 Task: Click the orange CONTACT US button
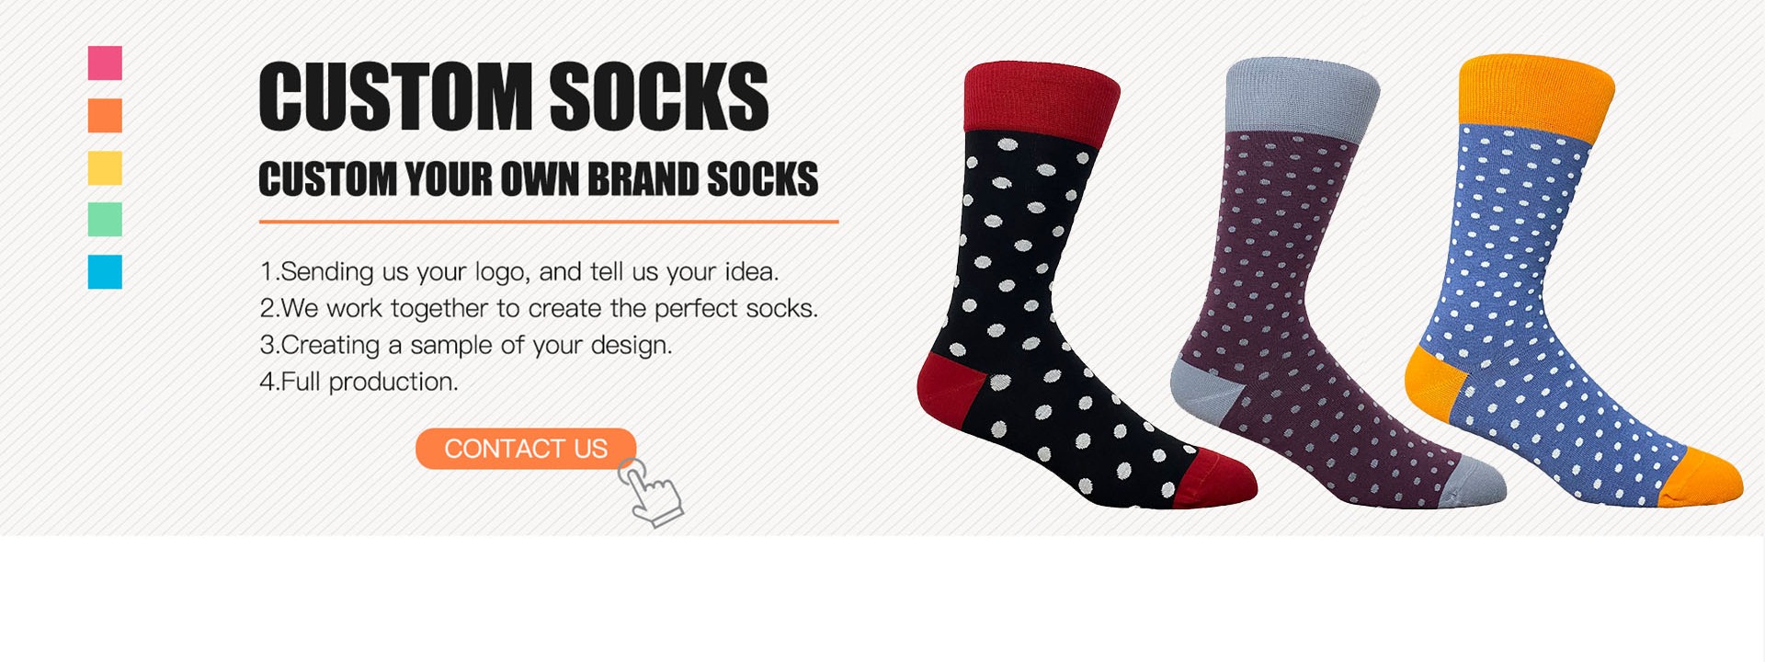point(526,449)
